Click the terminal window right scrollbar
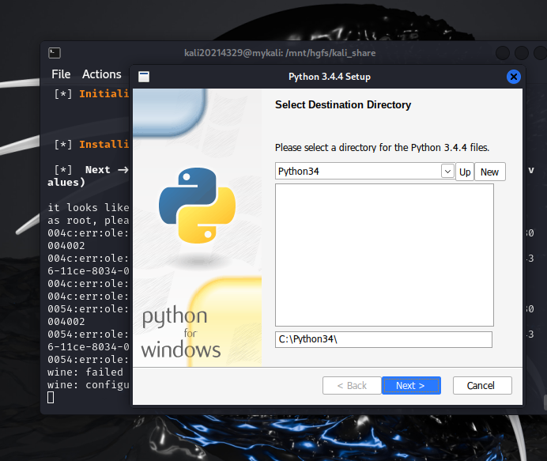 click(x=545, y=402)
